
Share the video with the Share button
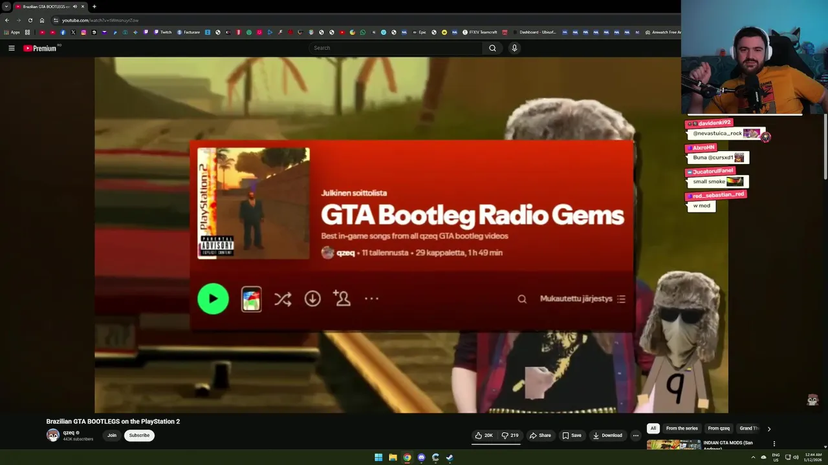(540, 435)
